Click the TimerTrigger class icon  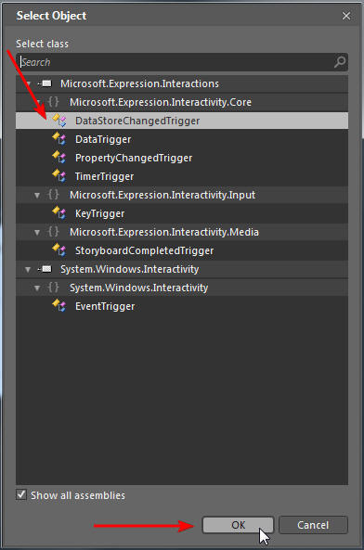(59, 176)
